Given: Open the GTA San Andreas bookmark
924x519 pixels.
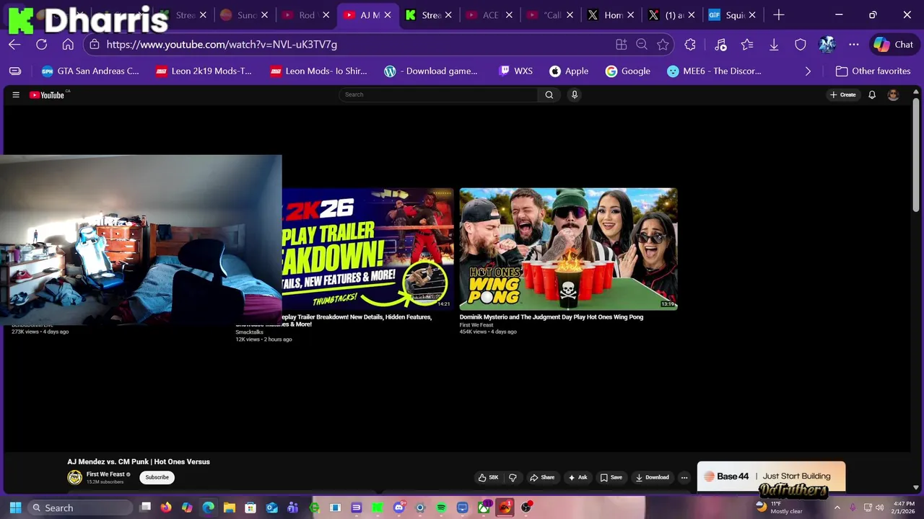Looking at the screenshot, I should (90, 71).
